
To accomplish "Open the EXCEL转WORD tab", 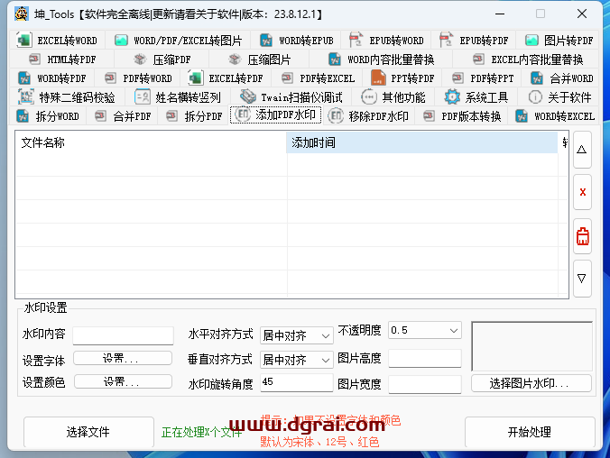I will point(57,40).
